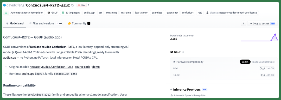Click the Hardware compatibility chip icon

click(174, 62)
